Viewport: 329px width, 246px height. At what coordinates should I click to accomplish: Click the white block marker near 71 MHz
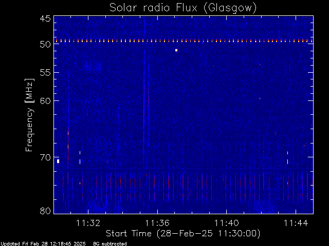58,161
